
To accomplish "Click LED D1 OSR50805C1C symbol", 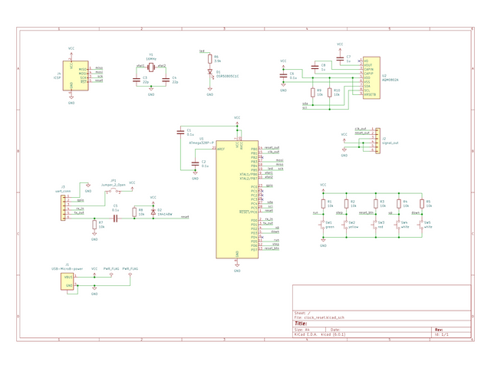I will tap(210, 72).
